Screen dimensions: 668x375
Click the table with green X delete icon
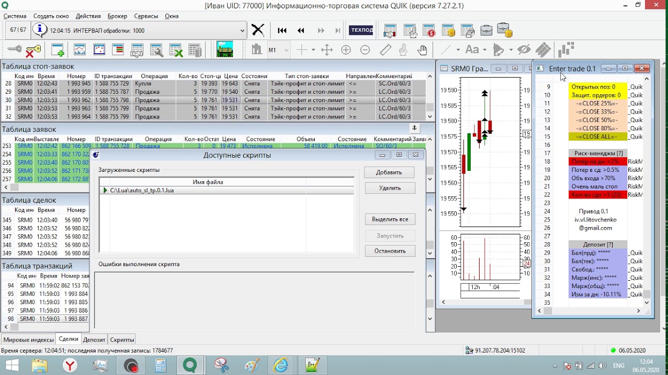tap(176, 50)
